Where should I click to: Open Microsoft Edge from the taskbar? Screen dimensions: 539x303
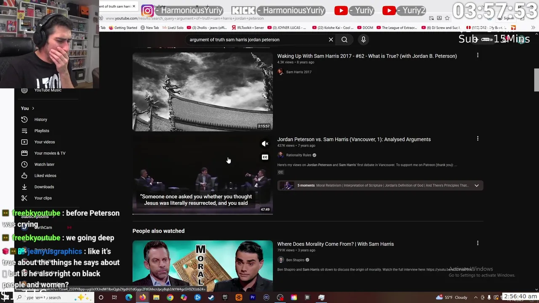(x=128, y=298)
